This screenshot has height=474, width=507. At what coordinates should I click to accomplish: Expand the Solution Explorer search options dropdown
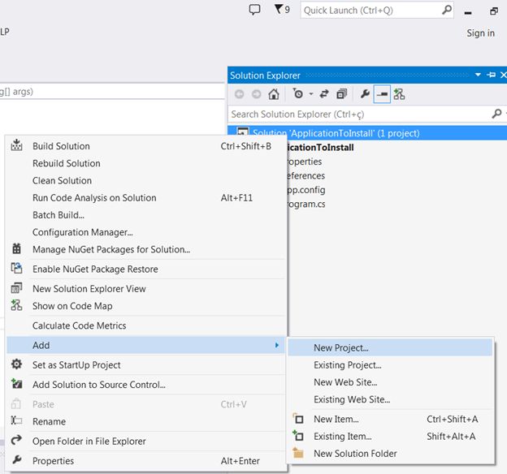point(504,114)
